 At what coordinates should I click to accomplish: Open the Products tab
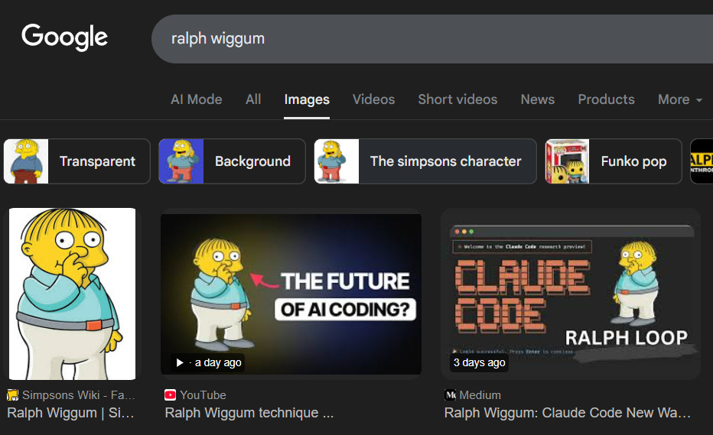pyautogui.click(x=606, y=99)
